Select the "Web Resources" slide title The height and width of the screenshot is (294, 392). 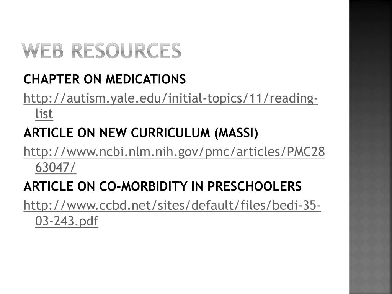coord(101,51)
